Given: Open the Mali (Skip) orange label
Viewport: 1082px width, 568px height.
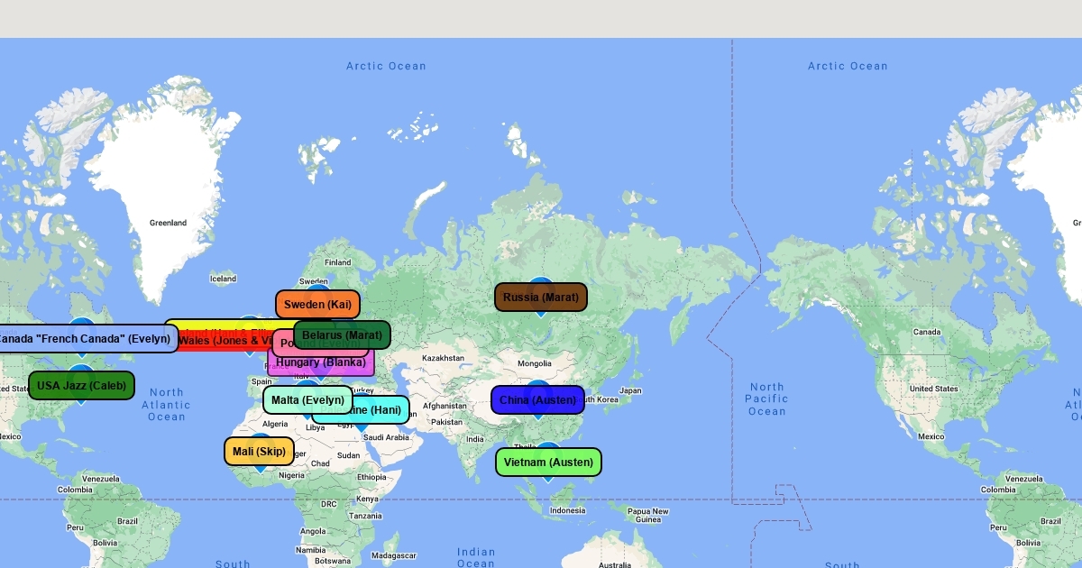Looking at the screenshot, I should point(259,452).
